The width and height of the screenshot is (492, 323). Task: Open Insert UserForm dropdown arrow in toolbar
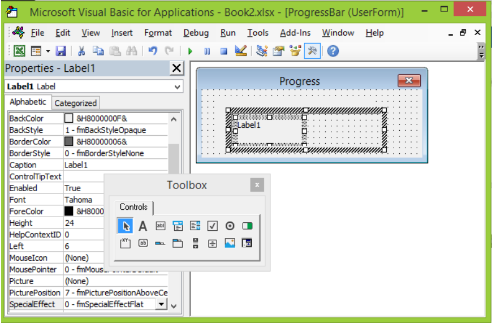(x=48, y=51)
